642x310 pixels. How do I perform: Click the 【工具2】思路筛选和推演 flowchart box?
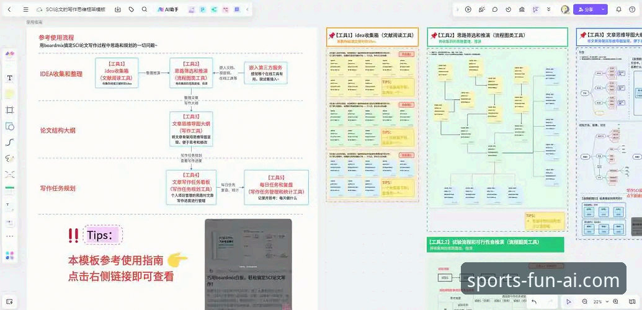(191, 73)
